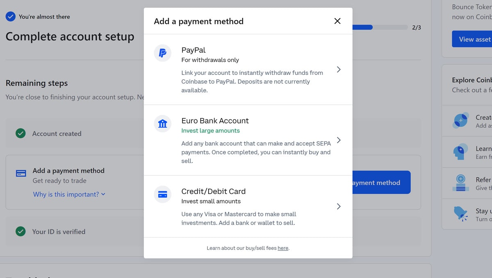Image resolution: width=492 pixels, height=278 pixels.
Task: Click 'For withdrawals only' subtitle
Action: pos(210,60)
